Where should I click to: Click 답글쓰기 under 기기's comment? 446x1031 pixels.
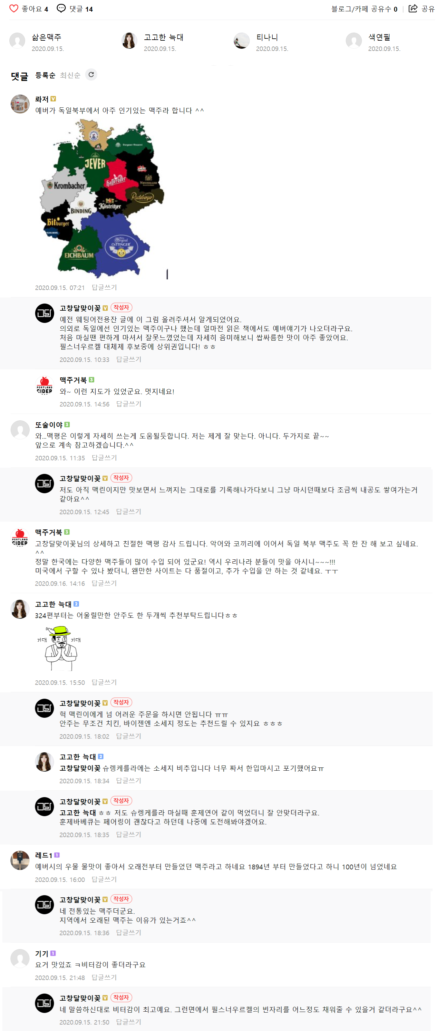(104, 977)
